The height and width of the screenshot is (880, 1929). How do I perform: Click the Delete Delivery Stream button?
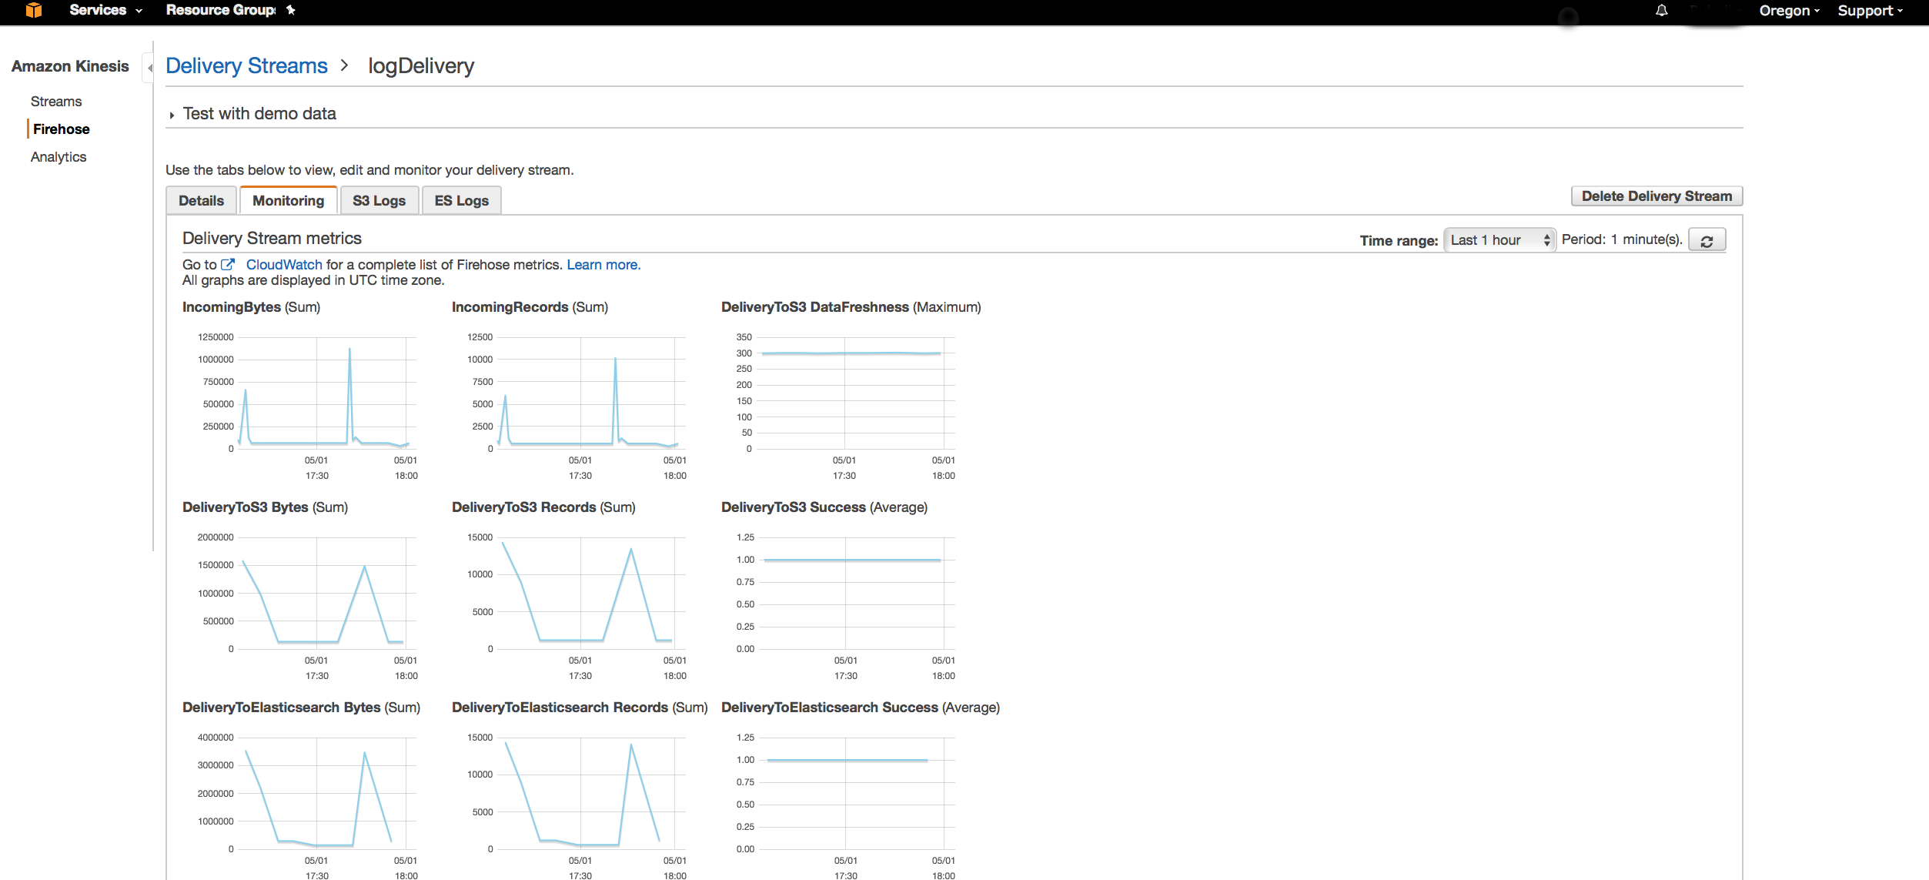(1656, 196)
